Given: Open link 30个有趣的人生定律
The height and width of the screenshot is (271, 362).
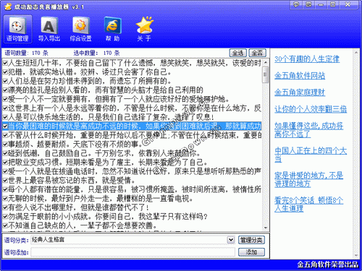Looking at the screenshot, I should click(307, 59).
